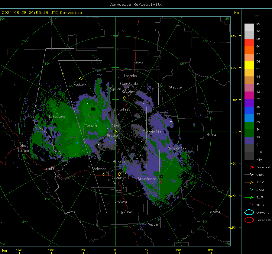The width and height of the screenshot is (272, 254).
Task: Click the Innisfail city label
Action: pos(122,109)
